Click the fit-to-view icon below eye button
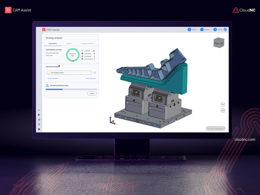Screen dimensions: 260x195 click(x=223, y=111)
